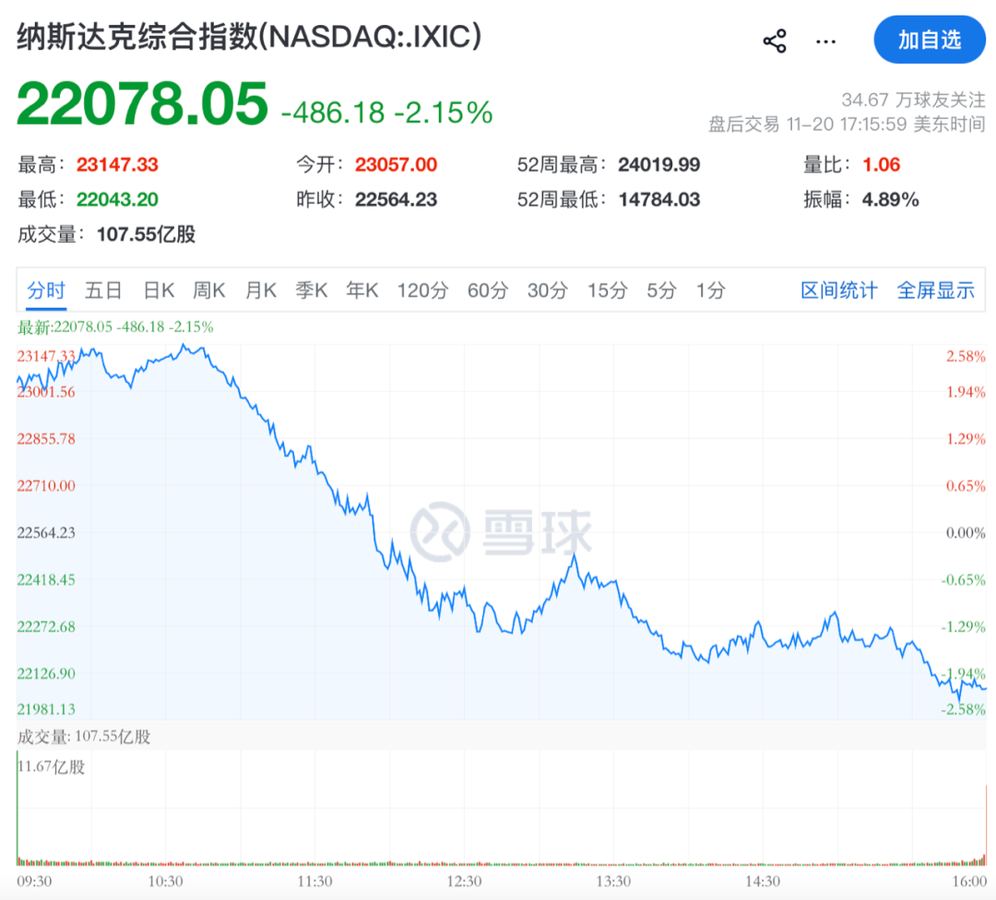Switch to the 5分 interval

tap(661, 290)
